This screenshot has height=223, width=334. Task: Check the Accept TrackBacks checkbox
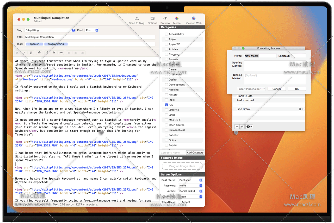pyautogui.click(x=179, y=202)
